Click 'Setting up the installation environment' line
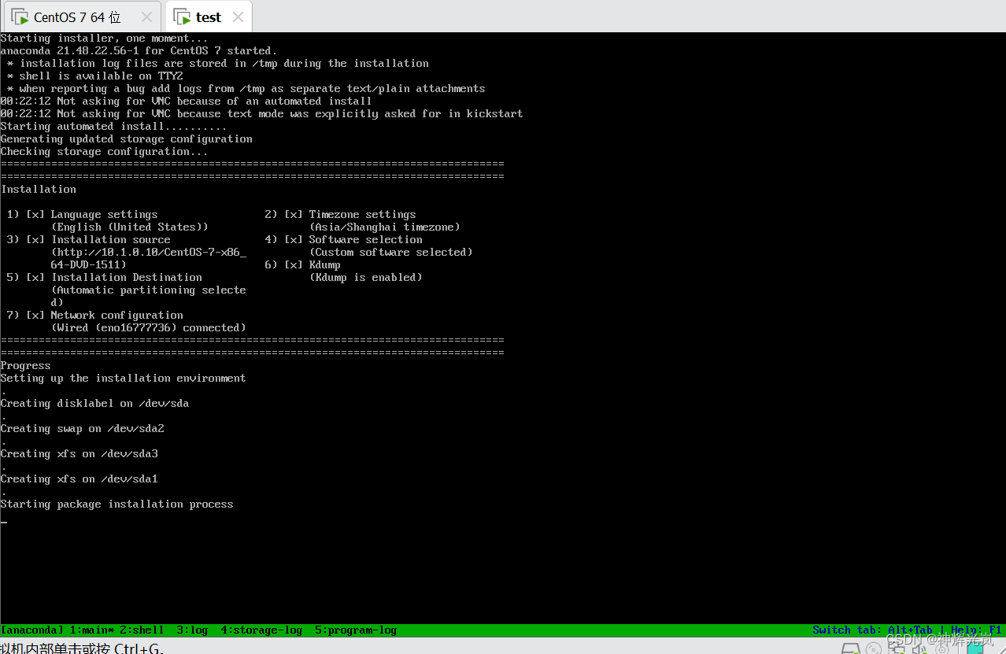 coord(123,378)
